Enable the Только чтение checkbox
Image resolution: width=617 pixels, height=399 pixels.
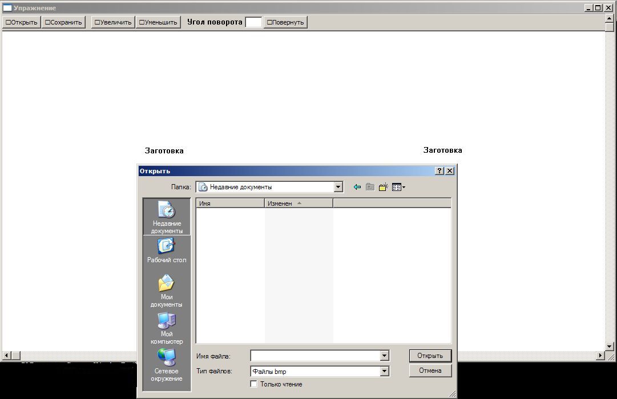tap(254, 384)
